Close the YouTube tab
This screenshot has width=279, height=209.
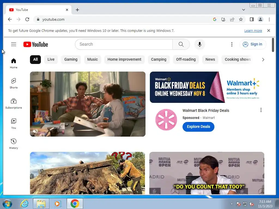click(x=67, y=10)
